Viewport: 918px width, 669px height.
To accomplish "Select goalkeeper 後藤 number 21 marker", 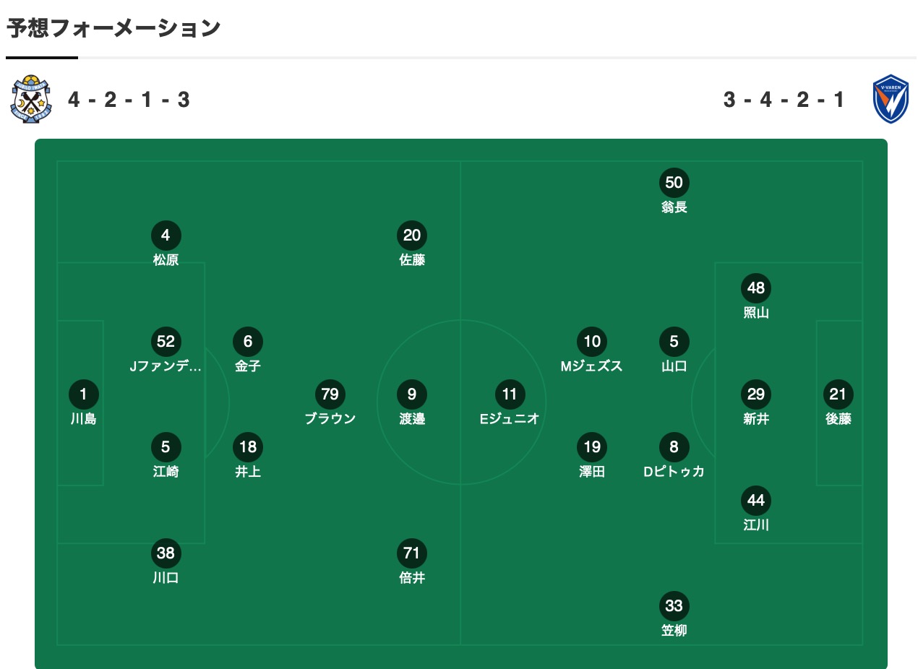I will tap(838, 394).
